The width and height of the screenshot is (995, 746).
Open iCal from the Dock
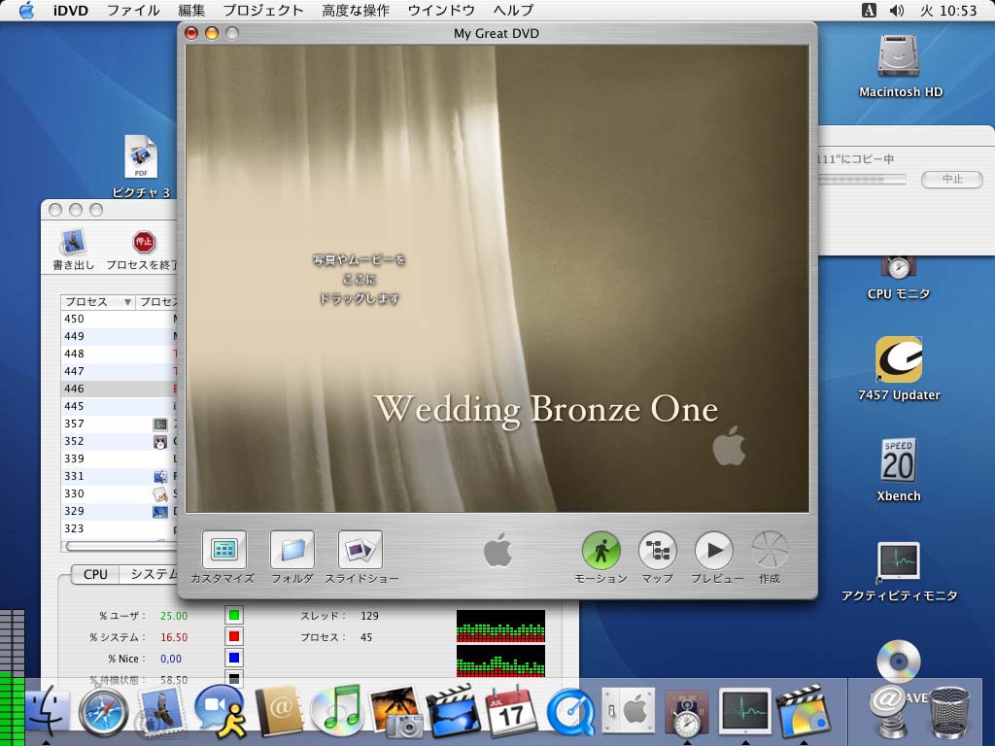[511, 712]
